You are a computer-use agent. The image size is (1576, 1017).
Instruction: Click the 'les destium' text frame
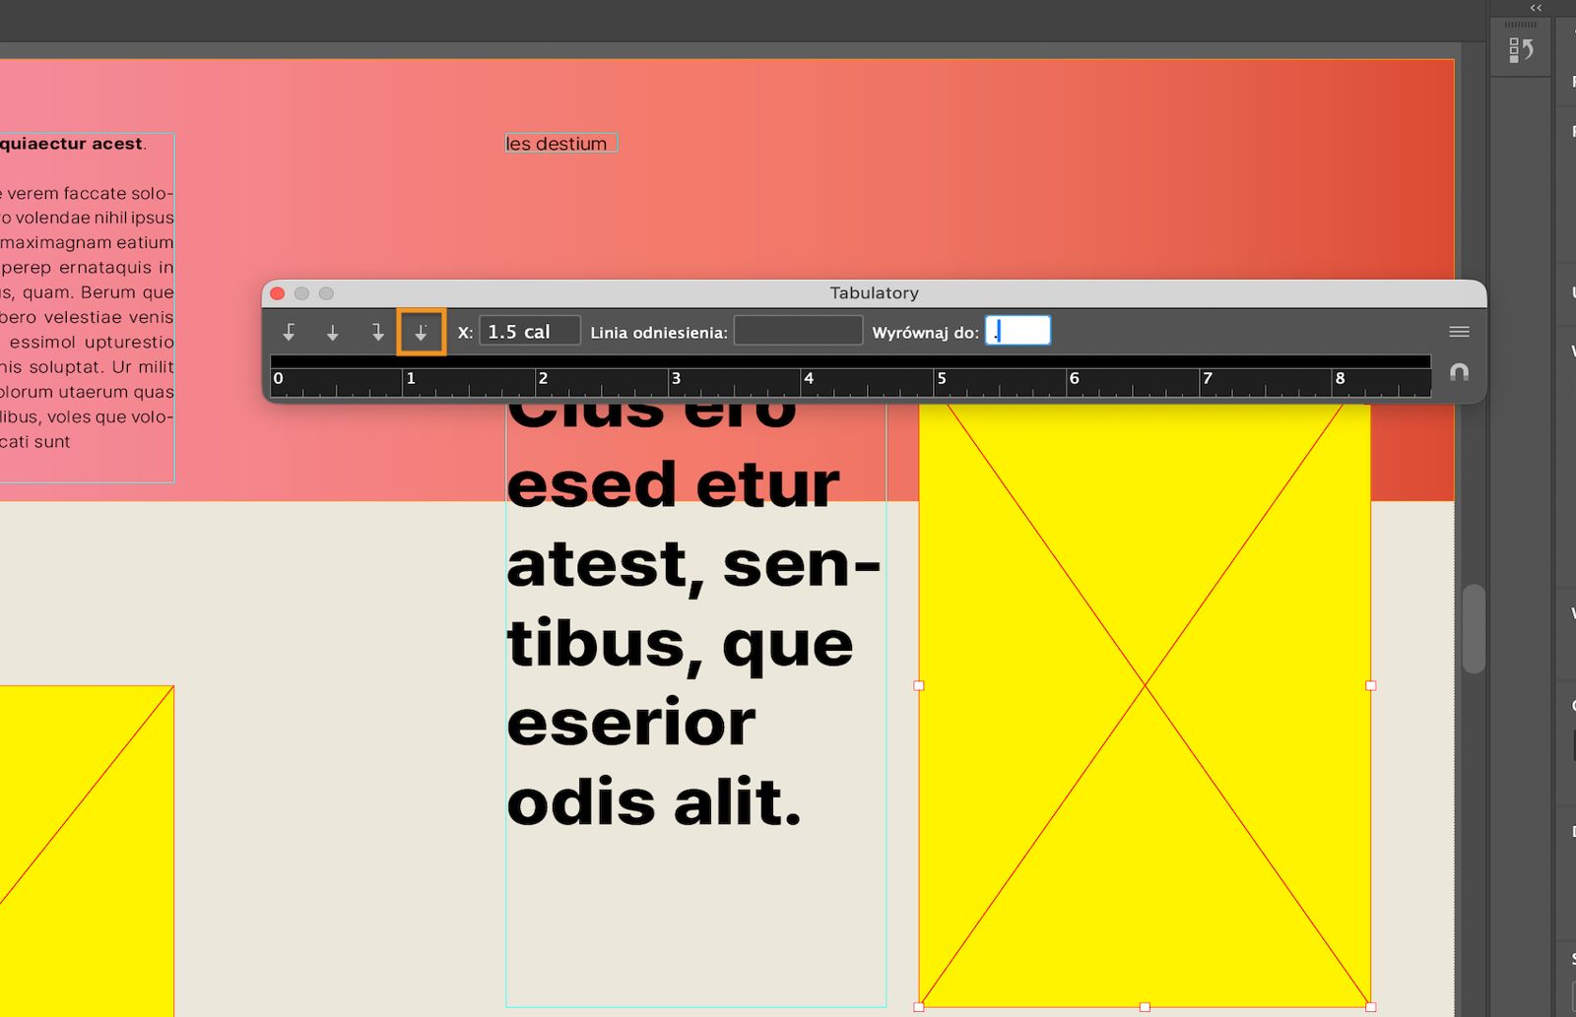(x=561, y=144)
